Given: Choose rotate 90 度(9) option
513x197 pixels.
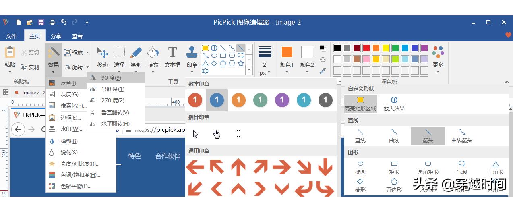Looking at the screenshot, I should pos(116,78).
